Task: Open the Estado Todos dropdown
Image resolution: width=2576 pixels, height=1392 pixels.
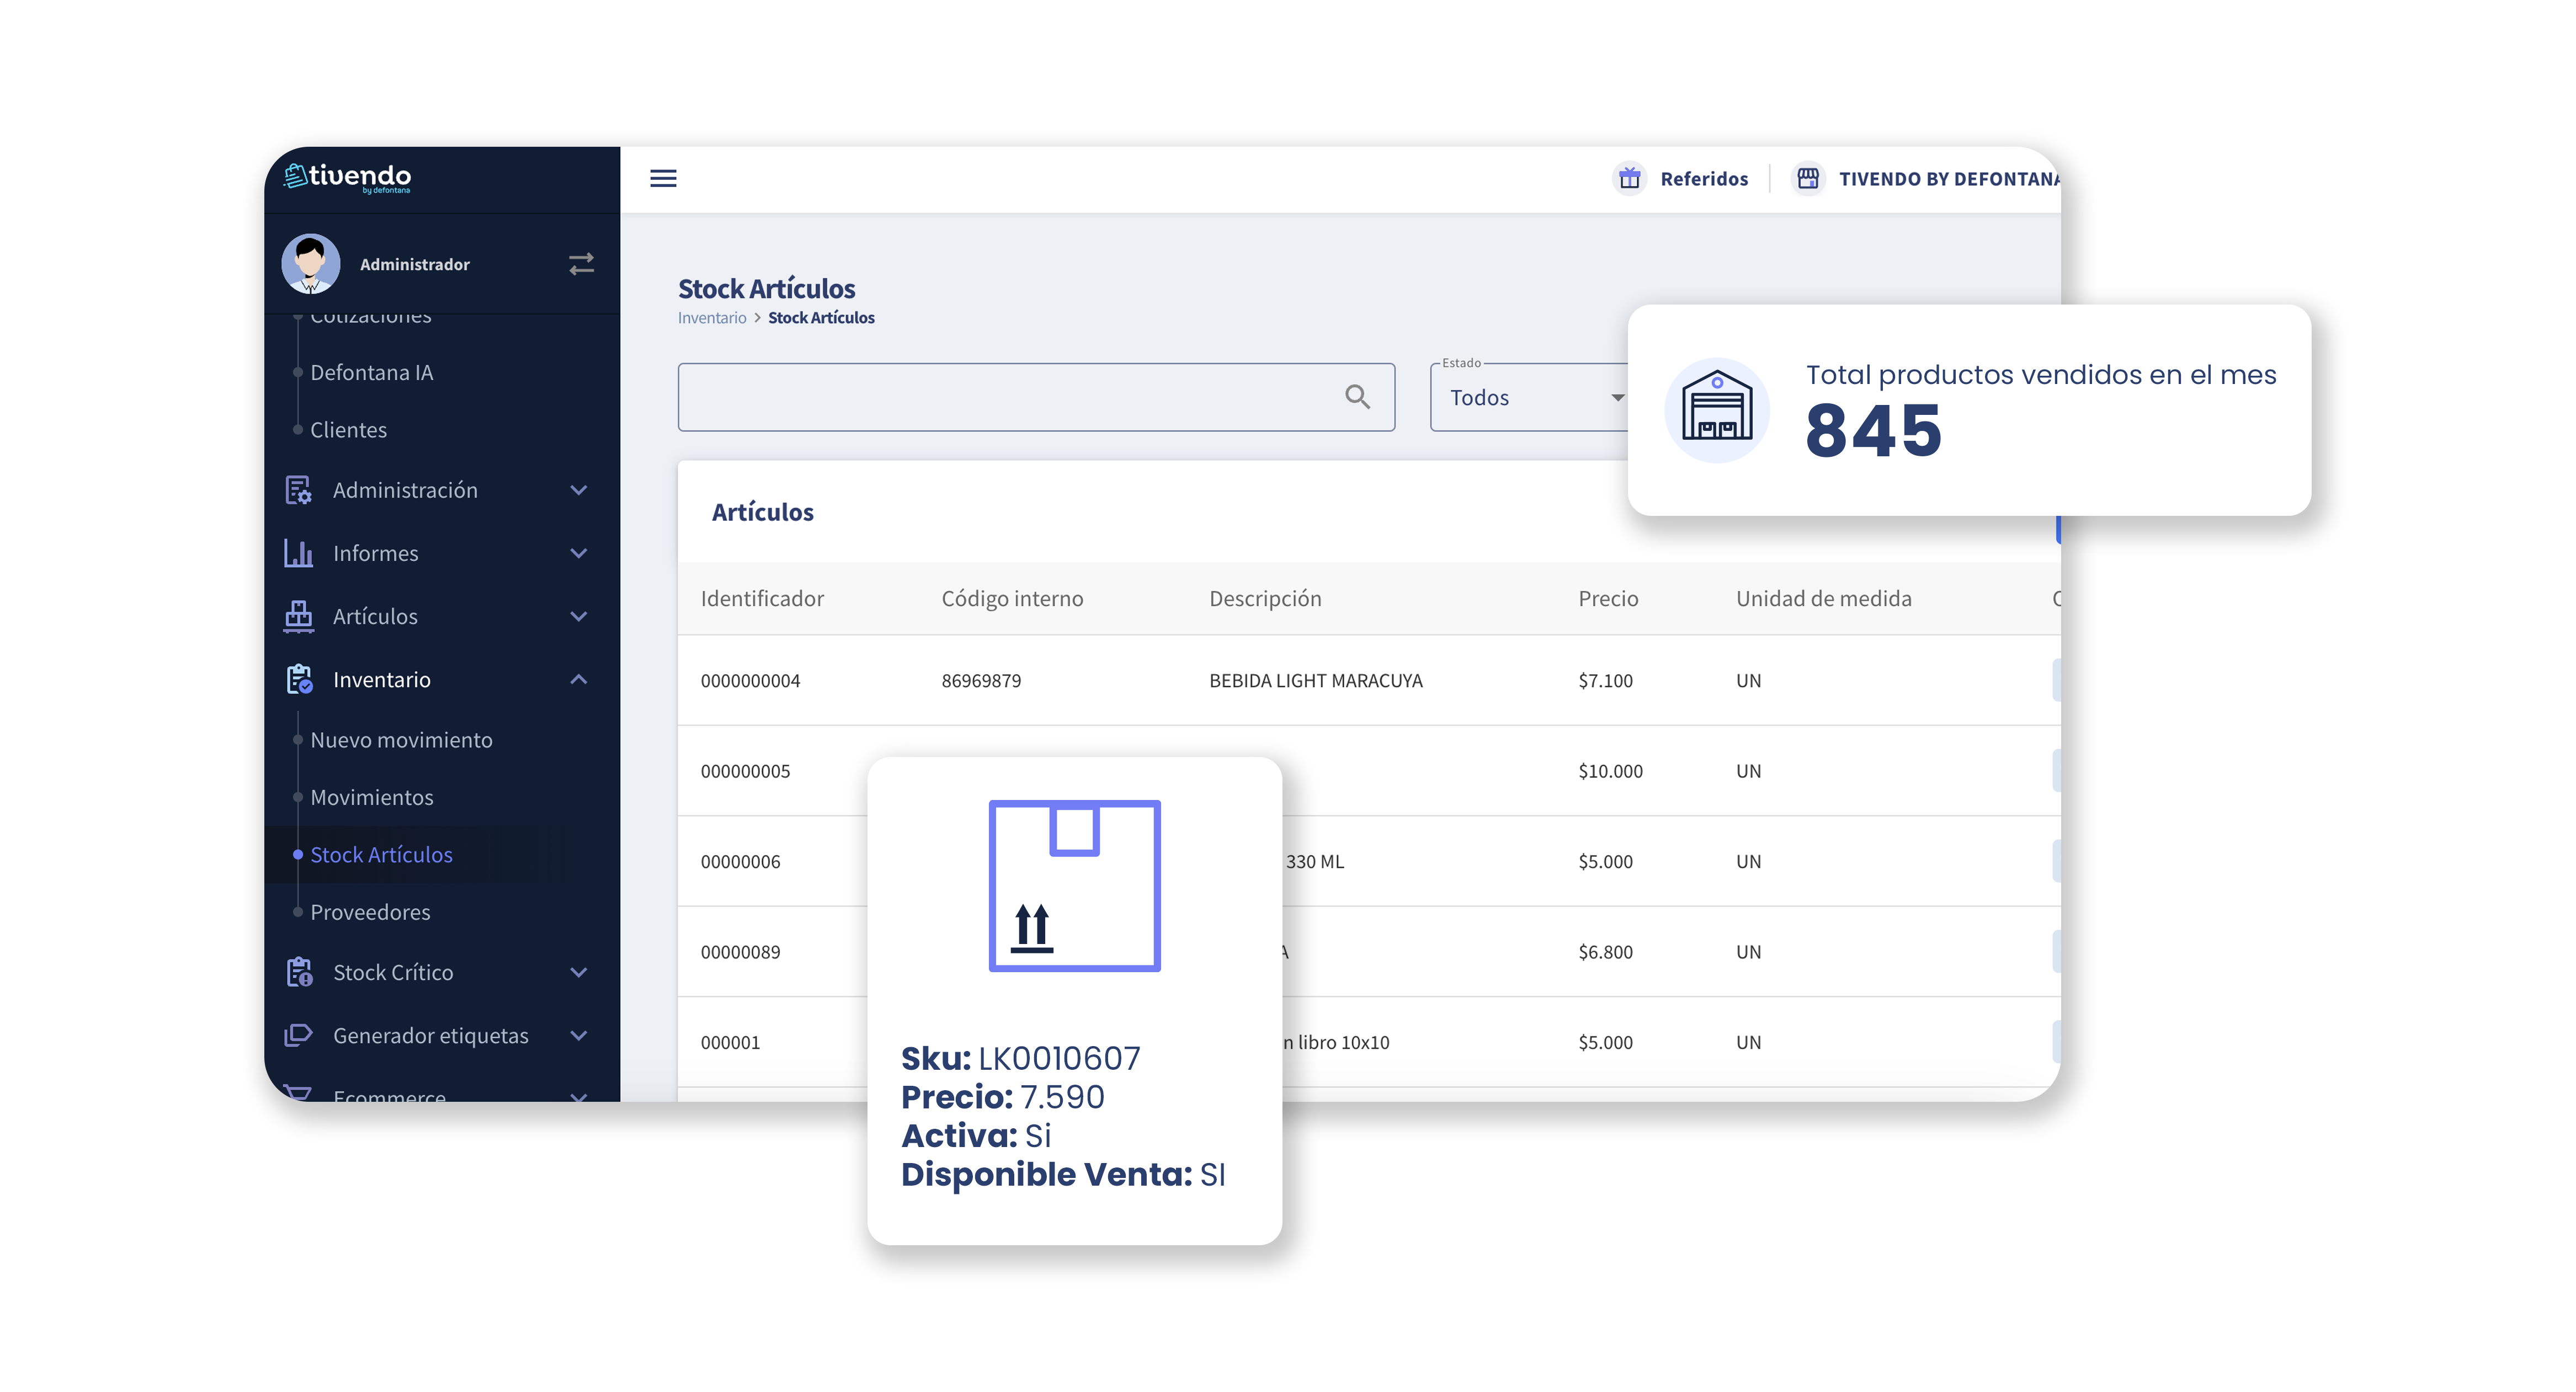Action: pos(1530,397)
